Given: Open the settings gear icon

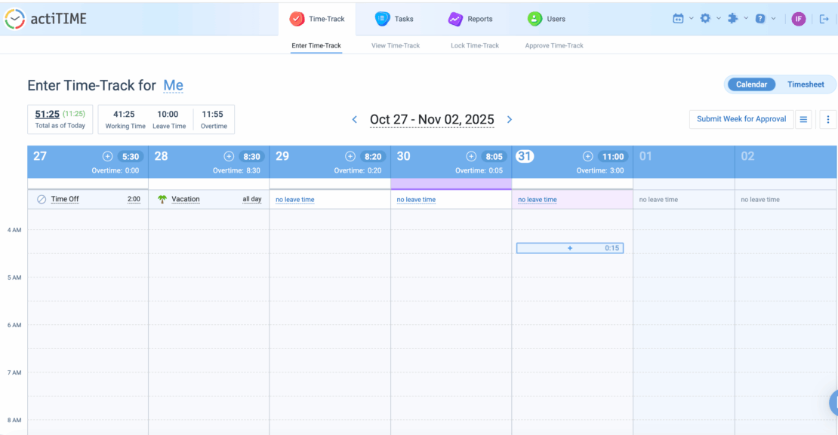Looking at the screenshot, I should tap(707, 17).
